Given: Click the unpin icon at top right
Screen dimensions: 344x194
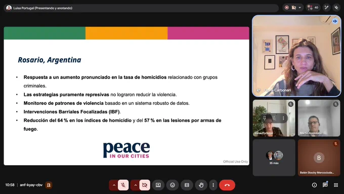Looking at the screenshot, I should [x=336, y=8].
